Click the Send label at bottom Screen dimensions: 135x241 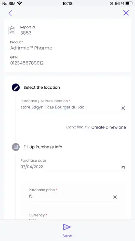pos(67,236)
